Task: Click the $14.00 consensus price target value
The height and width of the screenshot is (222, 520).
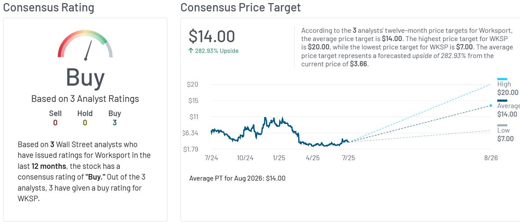Action: (212, 37)
